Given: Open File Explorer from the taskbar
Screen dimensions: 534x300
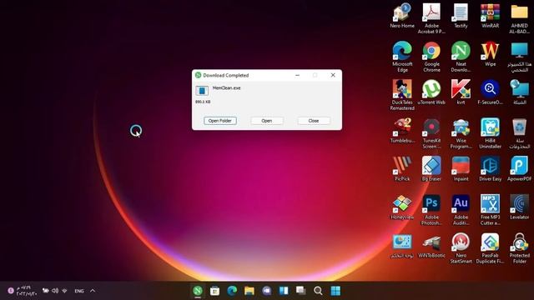Looking at the screenshot, I should 249,291.
